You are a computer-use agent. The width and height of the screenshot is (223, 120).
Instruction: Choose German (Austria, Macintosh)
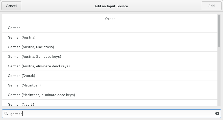(x=110, y=47)
